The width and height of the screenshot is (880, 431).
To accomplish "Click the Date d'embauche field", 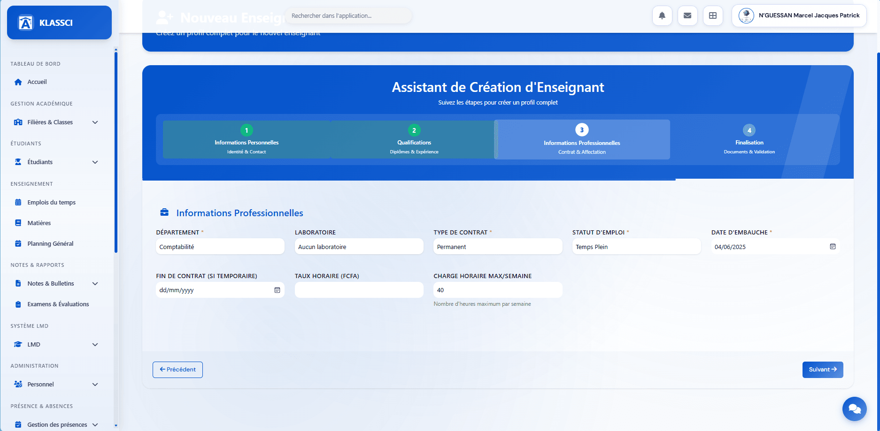I will pyautogui.click(x=775, y=247).
